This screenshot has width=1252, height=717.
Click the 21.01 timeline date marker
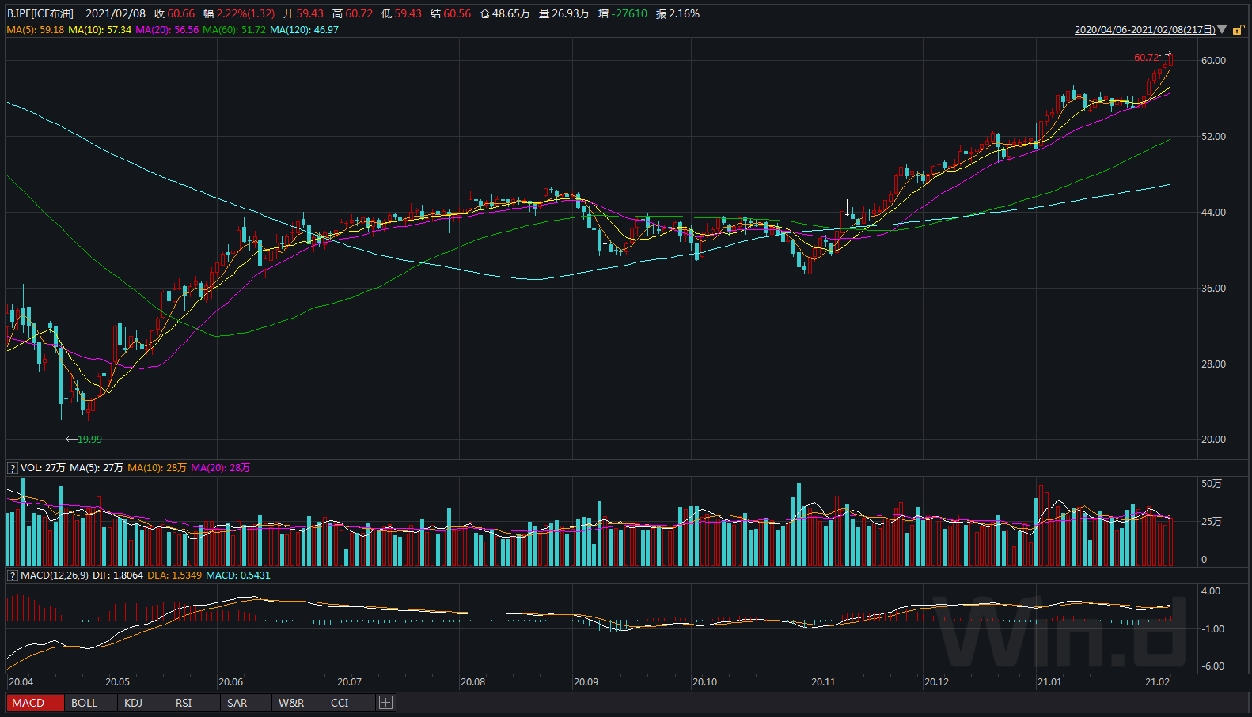point(1049,681)
